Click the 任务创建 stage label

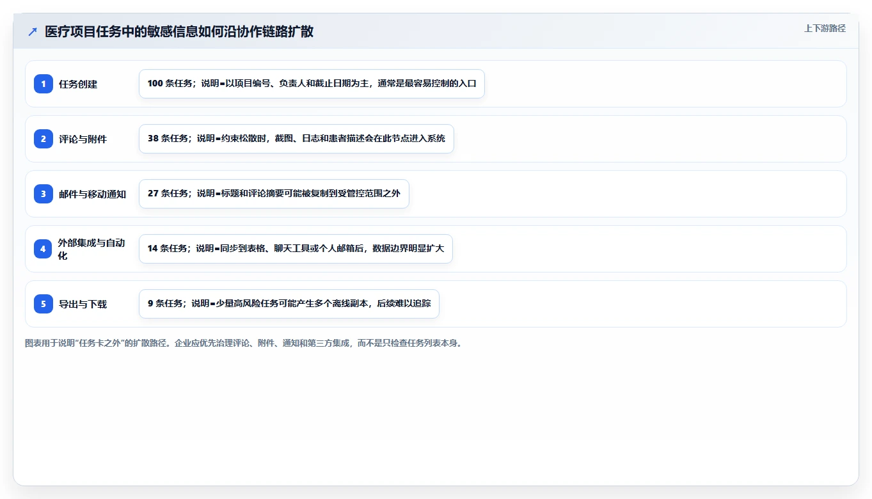click(x=78, y=84)
